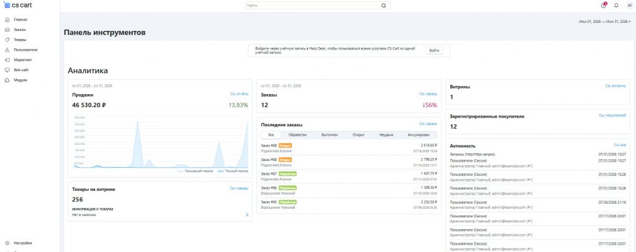Open the AF user avatar menu

point(630,5)
